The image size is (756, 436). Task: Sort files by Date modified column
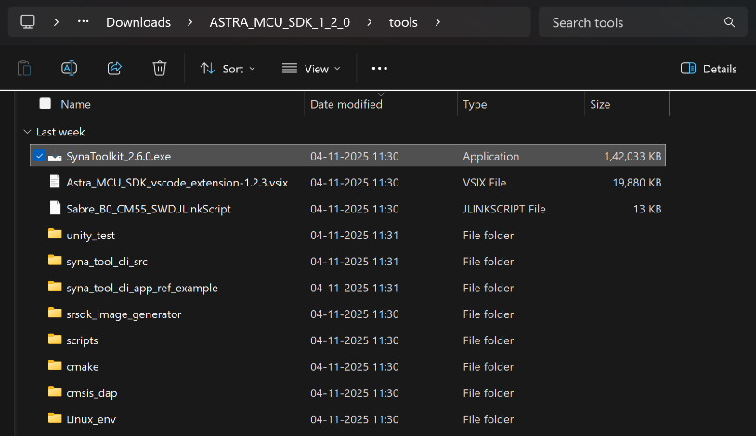[346, 104]
